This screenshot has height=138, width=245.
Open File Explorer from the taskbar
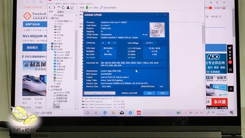click(x=113, y=113)
